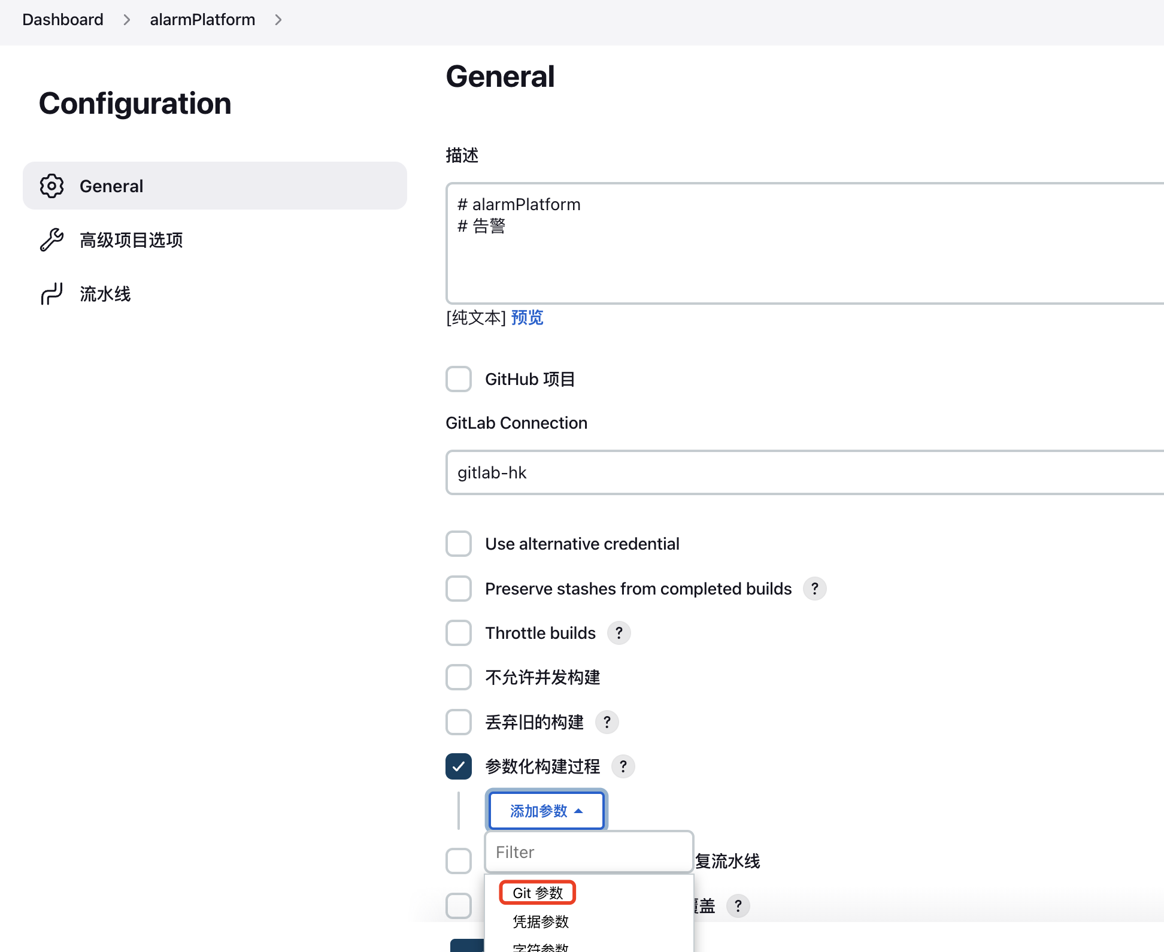Click the pipeline icon next to 流水线

tap(52, 294)
